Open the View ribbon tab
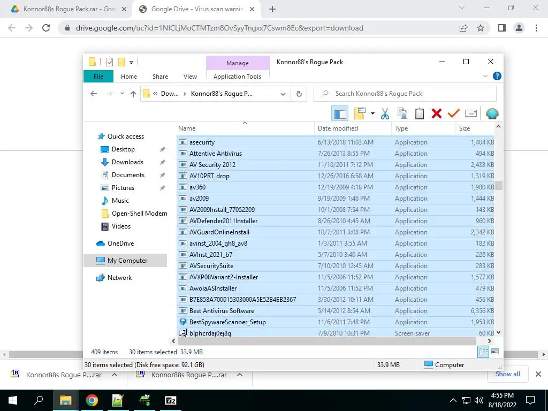 [x=190, y=77]
